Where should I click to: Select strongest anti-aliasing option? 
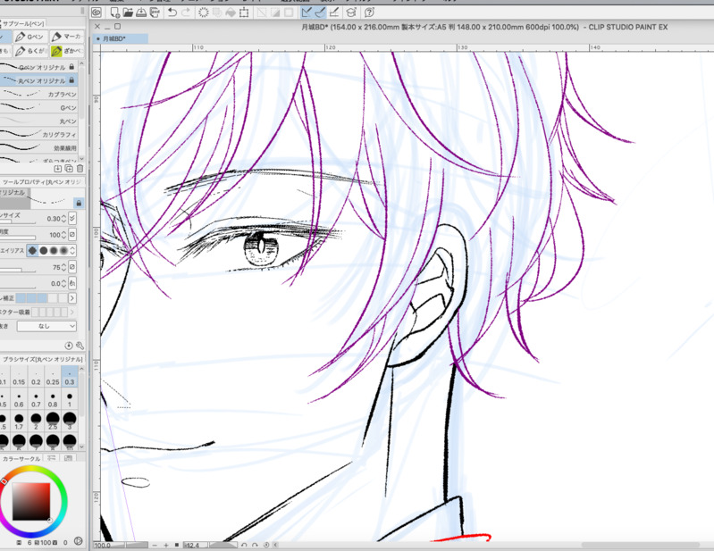click(x=63, y=251)
